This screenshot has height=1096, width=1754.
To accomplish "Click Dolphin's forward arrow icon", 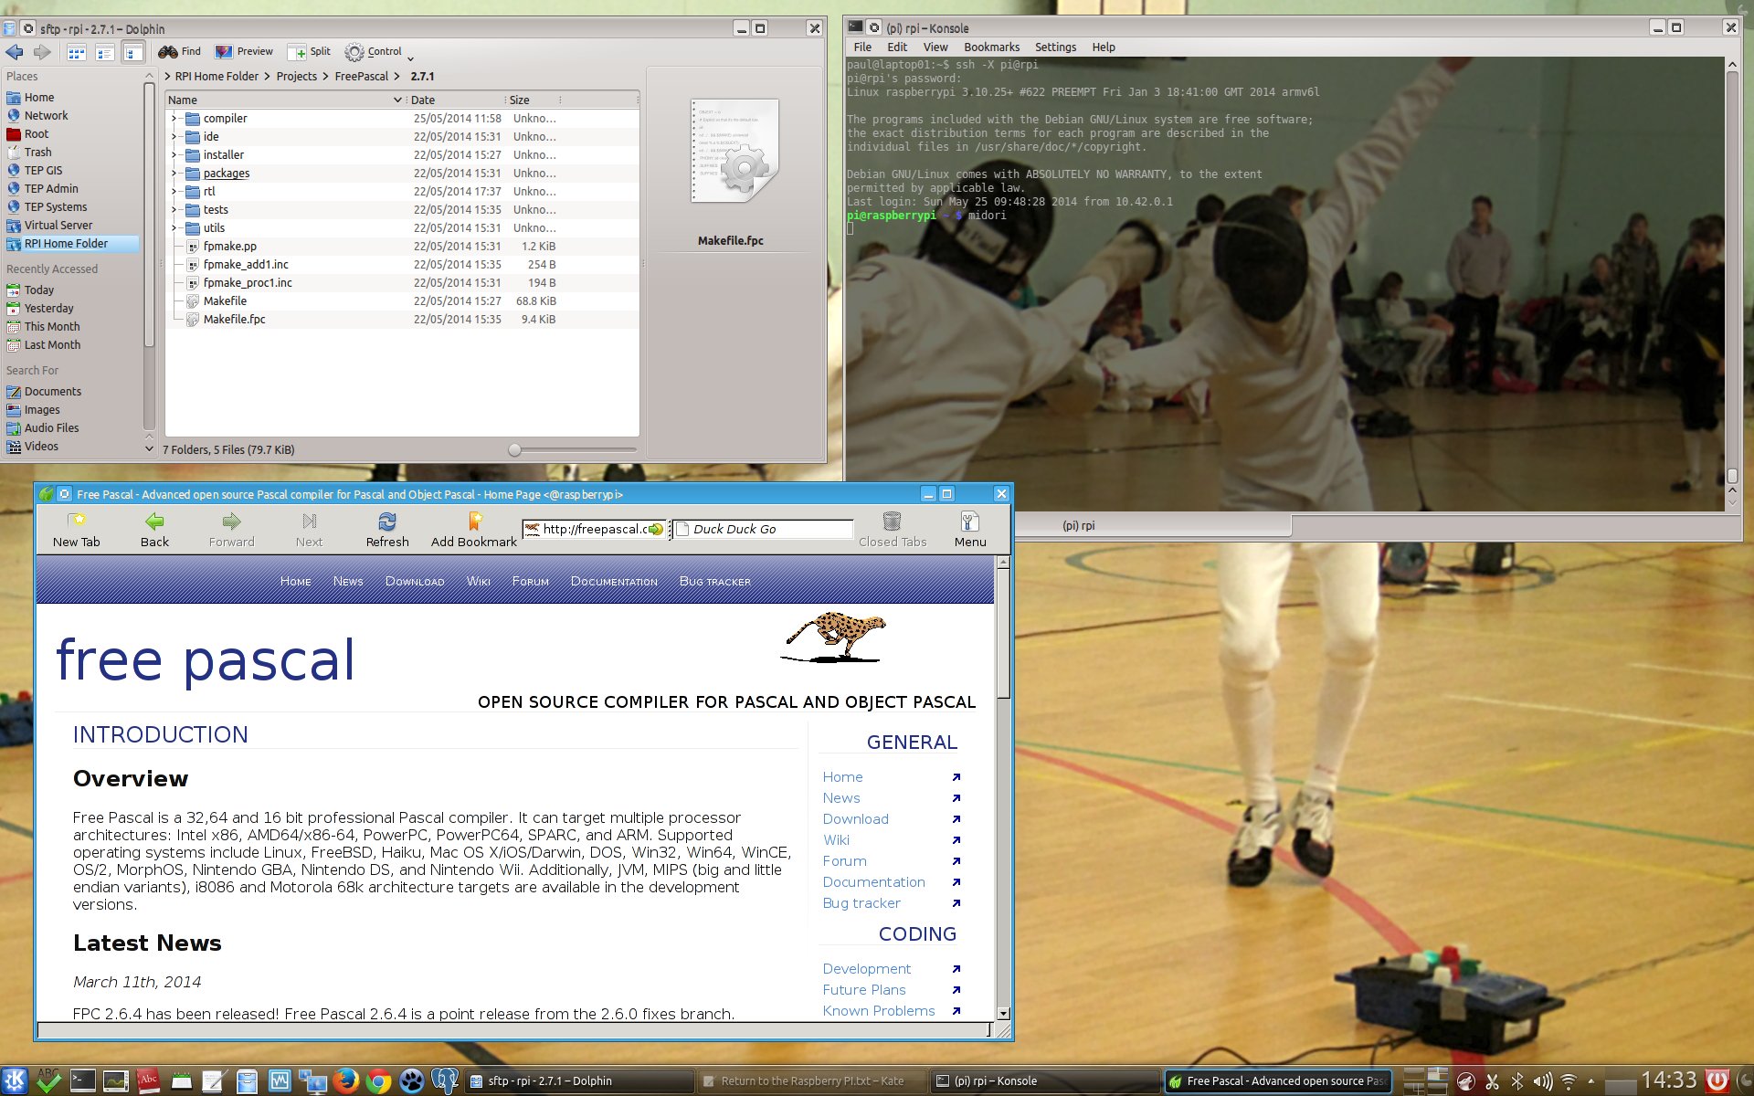I will click(x=42, y=52).
